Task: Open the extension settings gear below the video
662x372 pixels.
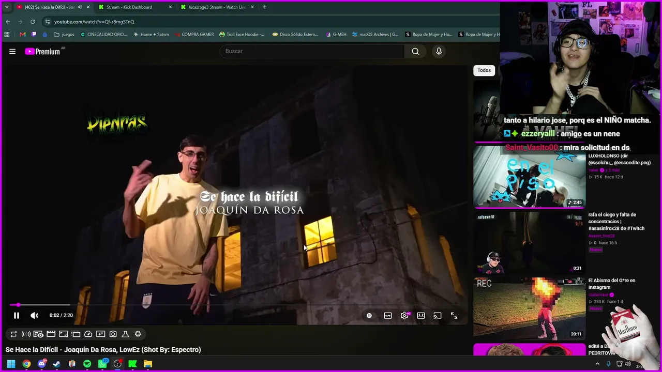Action: (138, 334)
